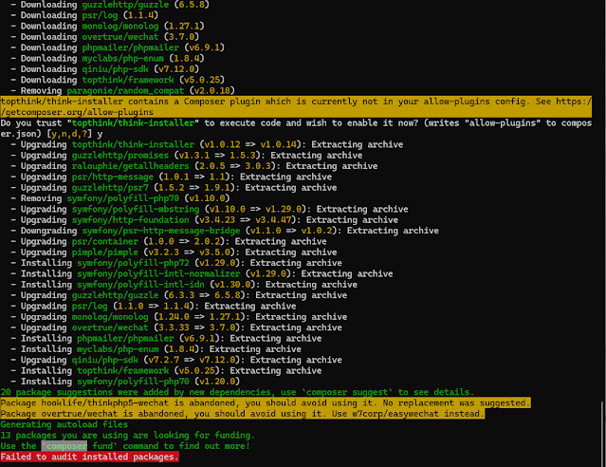The image size is (606, 467).
Task: Click the '13 packages you are using' funding line
Action: [x=127, y=436]
